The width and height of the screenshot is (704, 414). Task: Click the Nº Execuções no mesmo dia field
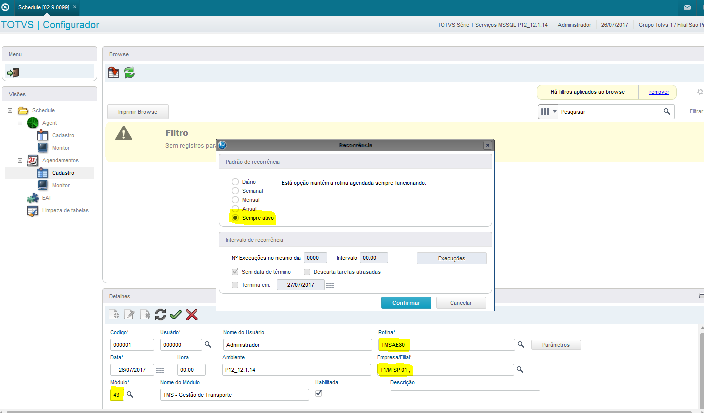coord(315,258)
